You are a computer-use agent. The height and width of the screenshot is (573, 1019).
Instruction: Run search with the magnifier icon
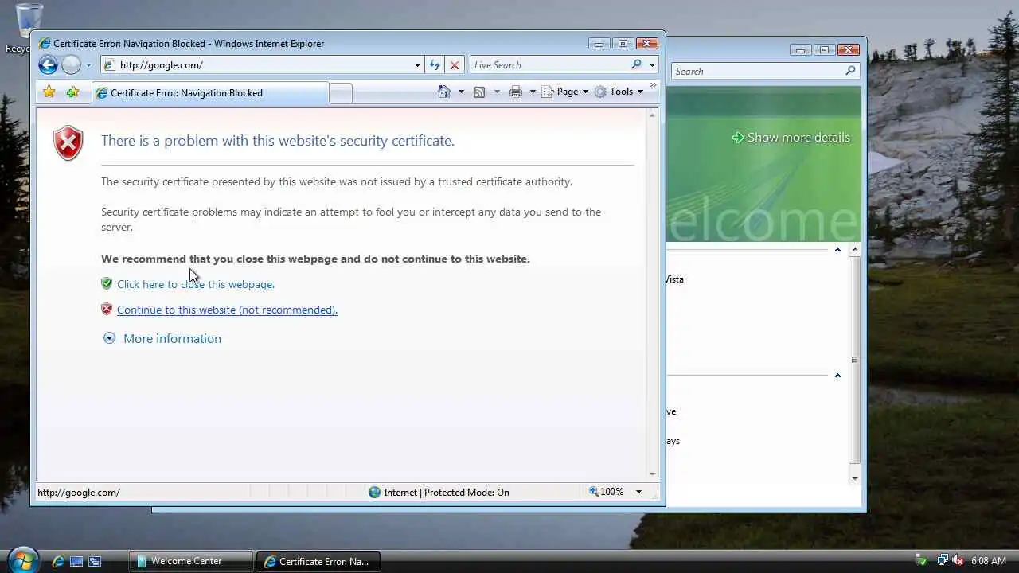pos(636,65)
